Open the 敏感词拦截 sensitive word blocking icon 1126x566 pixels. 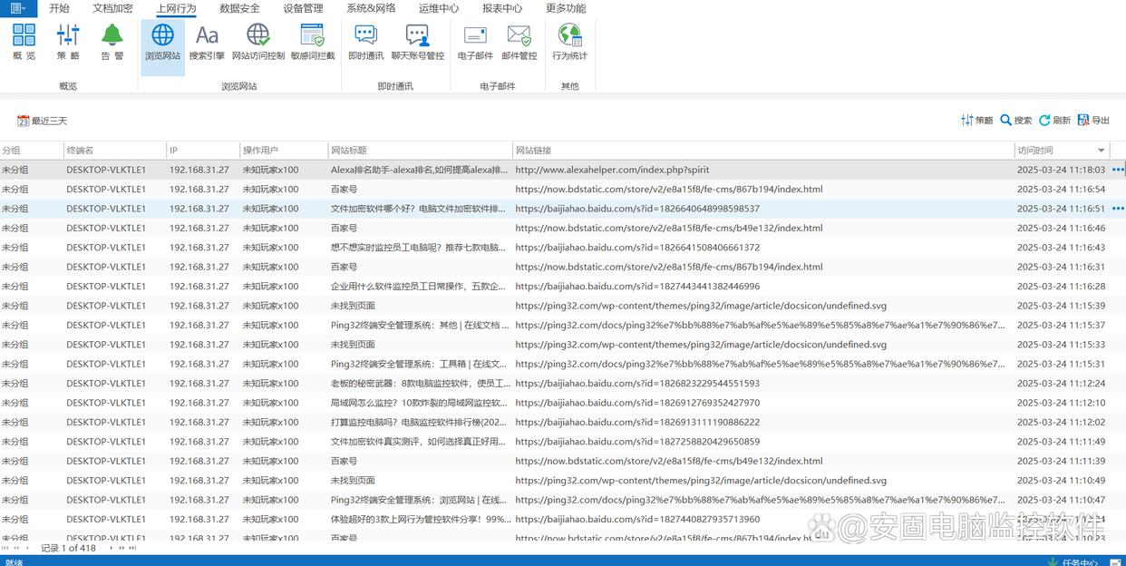coord(312,42)
